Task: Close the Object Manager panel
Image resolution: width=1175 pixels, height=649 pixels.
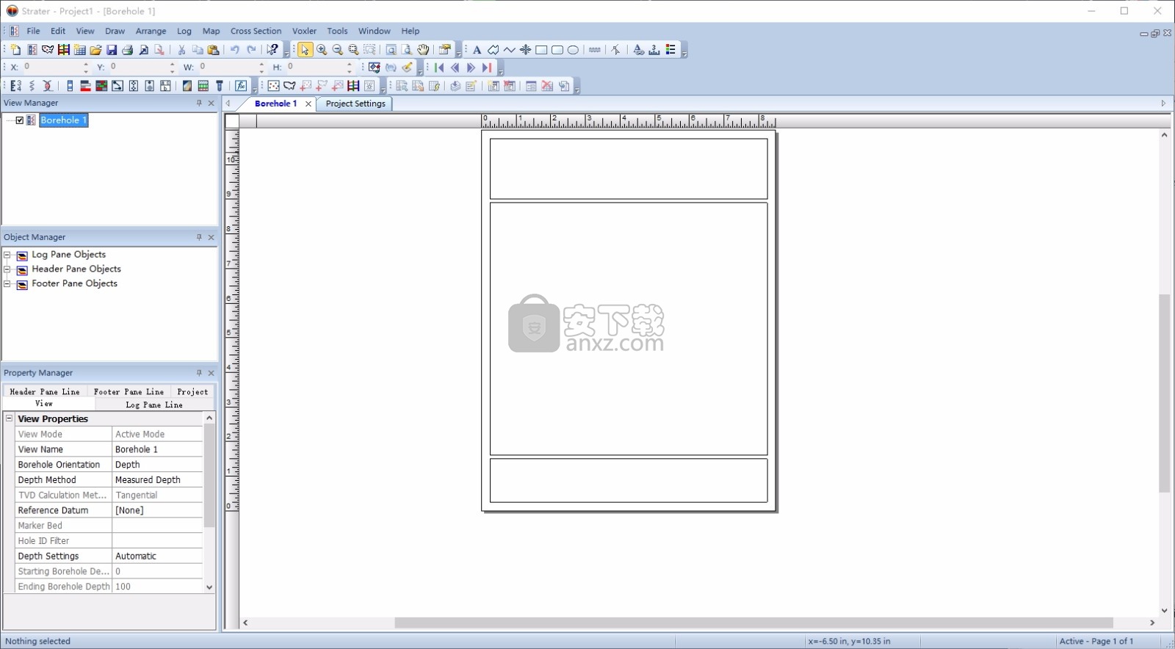Action: pyautogui.click(x=211, y=237)
